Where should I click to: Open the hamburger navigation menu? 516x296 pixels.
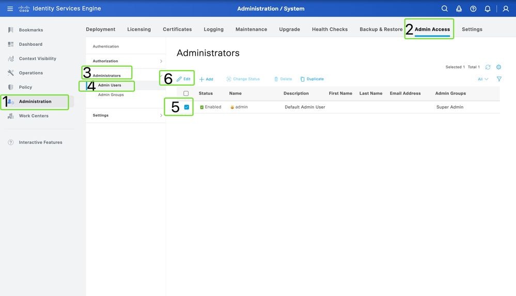(10, 9)
